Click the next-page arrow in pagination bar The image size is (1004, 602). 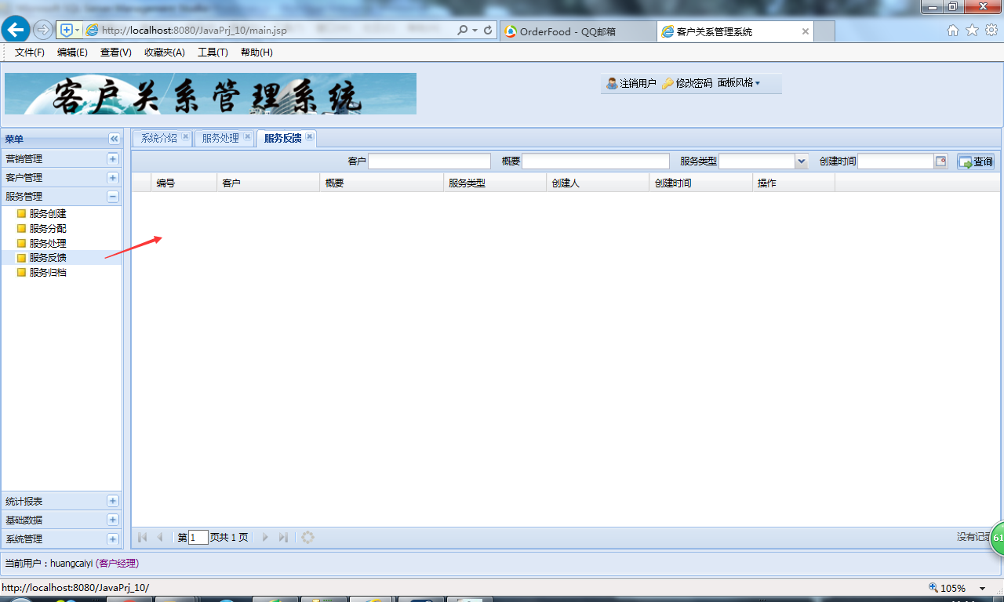coord(265,537)
